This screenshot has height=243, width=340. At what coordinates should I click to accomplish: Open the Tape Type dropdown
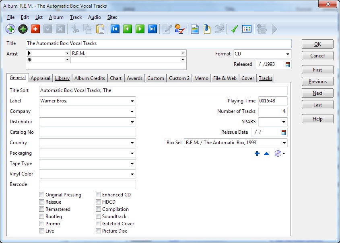(x=132, y=163)
